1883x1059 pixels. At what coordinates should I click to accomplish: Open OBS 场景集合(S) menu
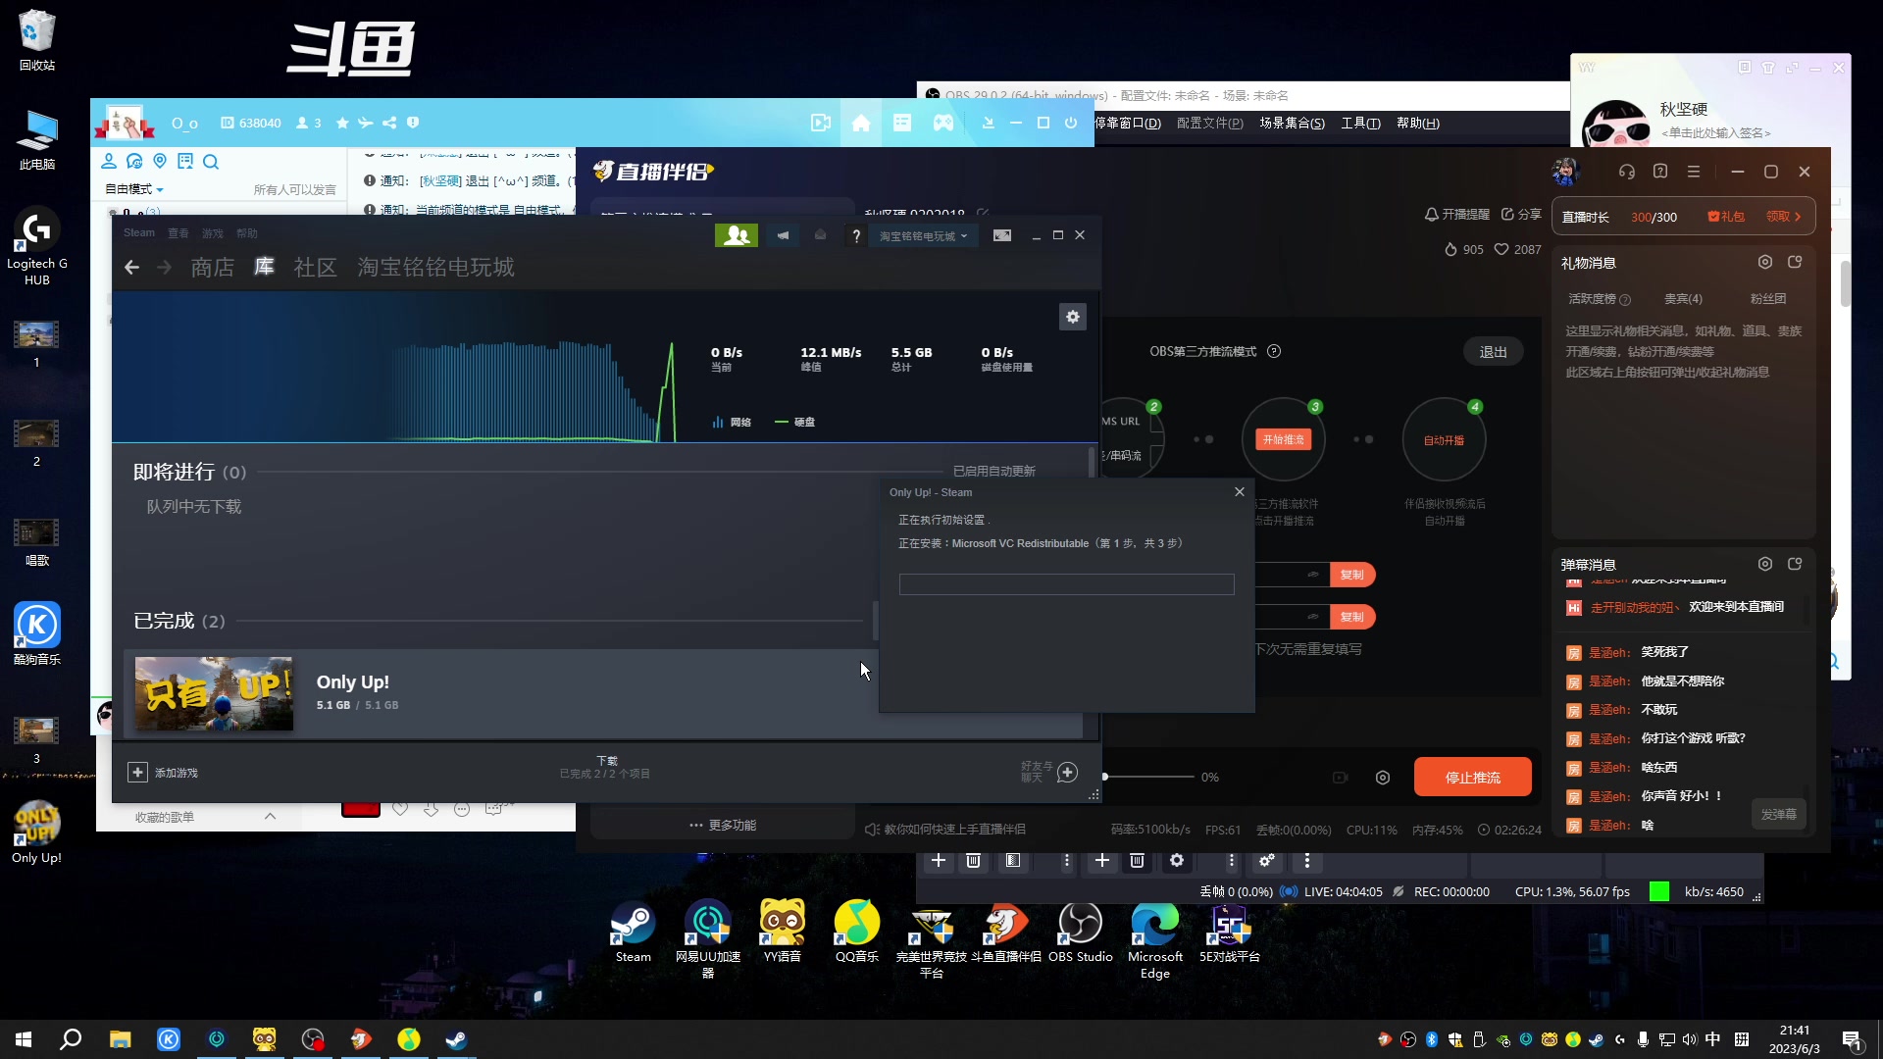point(1292,124)
